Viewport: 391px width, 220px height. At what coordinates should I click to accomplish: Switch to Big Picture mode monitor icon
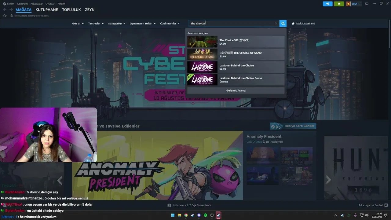[367, 4]
